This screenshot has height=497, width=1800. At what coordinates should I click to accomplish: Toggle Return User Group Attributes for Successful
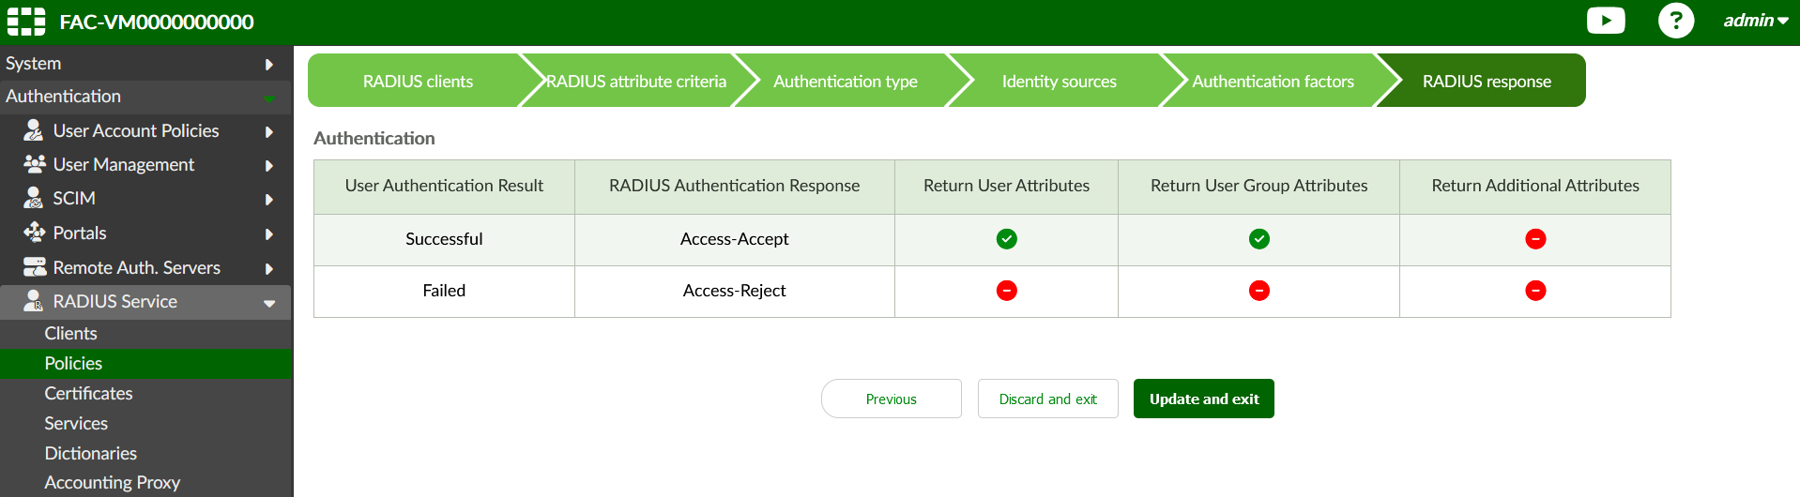(1258, 239)
